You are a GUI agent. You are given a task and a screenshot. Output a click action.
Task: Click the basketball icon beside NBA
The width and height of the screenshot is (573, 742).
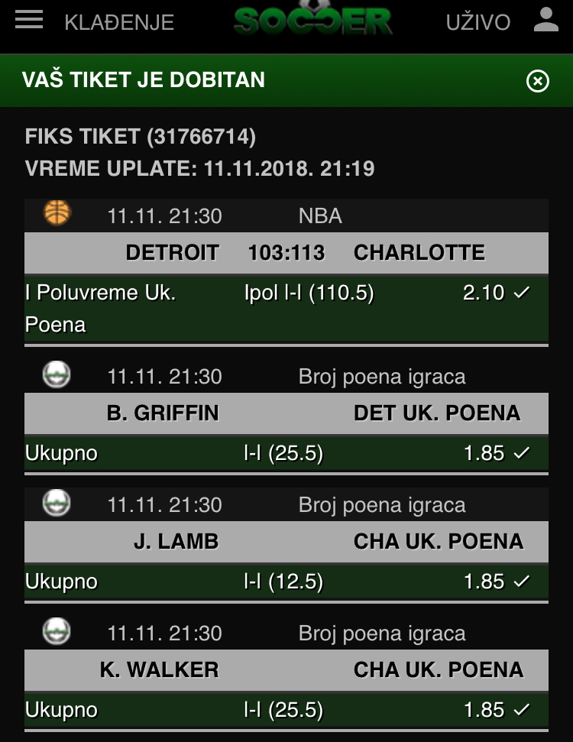(x=57, y=213)
